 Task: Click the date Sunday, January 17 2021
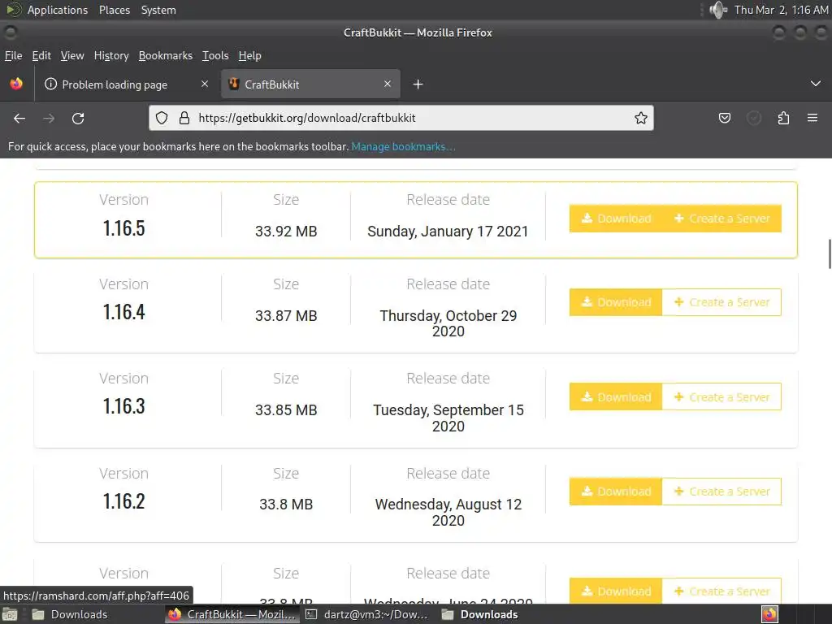pyautogui.click(x=448, y=232)
